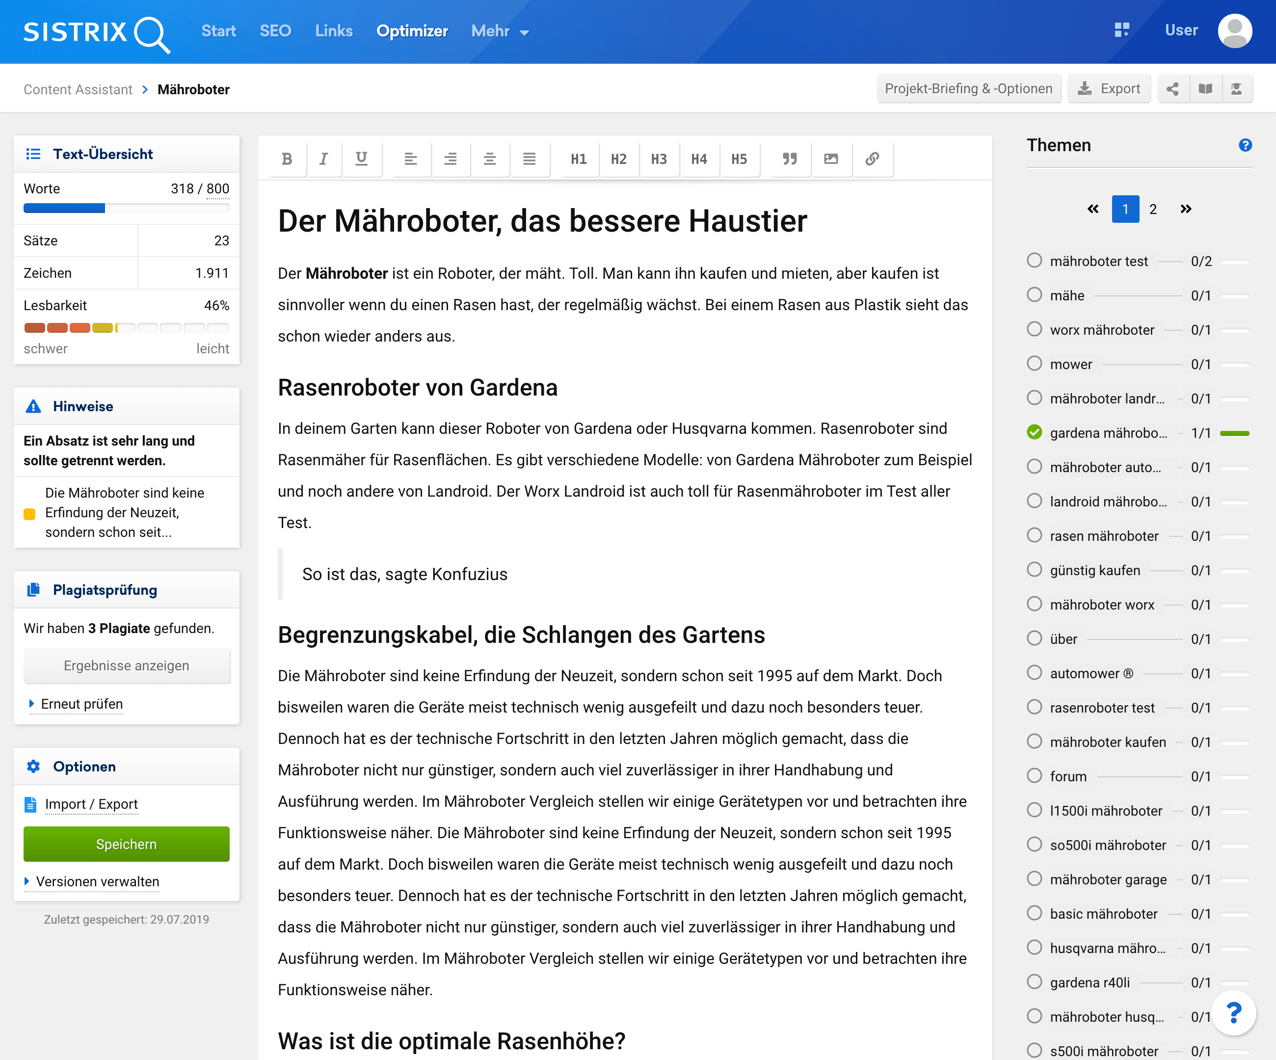The height and width of the screenshot is (1060, 1276).
Task: Add a hyperlink with link icon
Action: 872,159
